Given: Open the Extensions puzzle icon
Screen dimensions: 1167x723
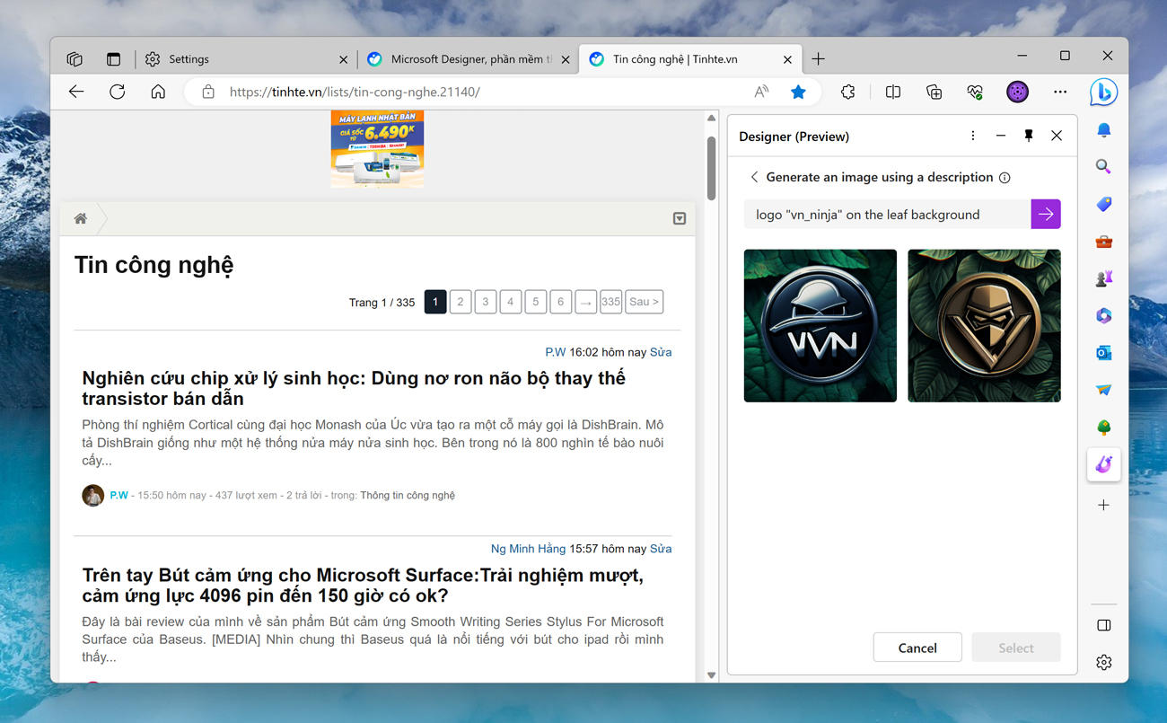Looking at the screenshot, I should click(847, 92).
